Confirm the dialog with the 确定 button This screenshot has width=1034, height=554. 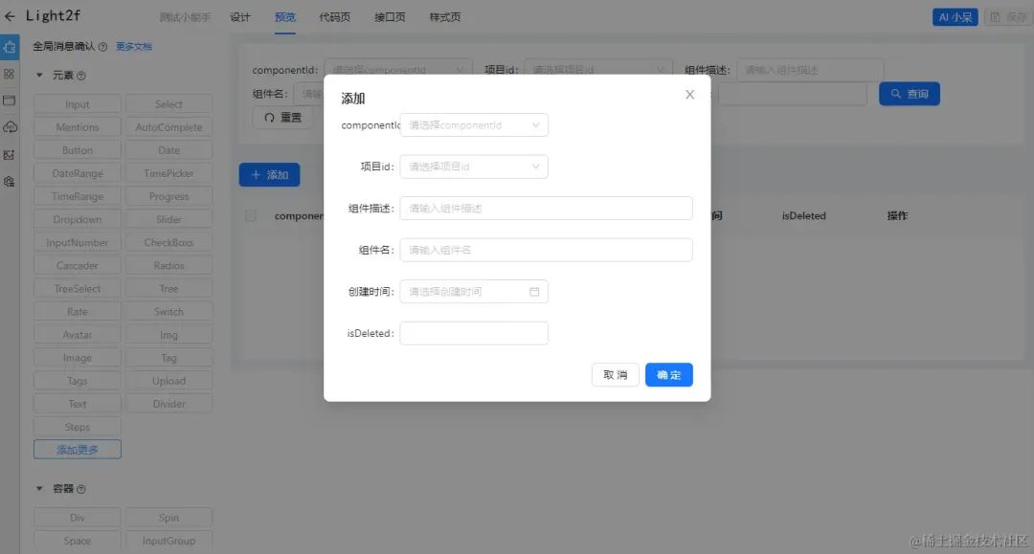click(668, 374)
